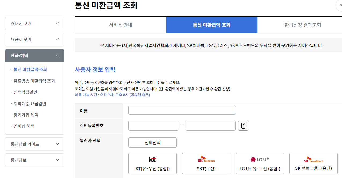Toggle selection of all carriers via 전체선택
The height and width of the screenshot is (178, 342).
tap(152, 142)
